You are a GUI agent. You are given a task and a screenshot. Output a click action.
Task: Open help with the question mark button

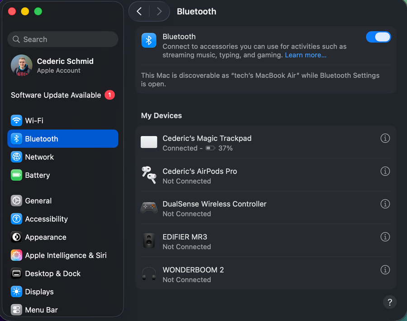(x=390, y=302)
